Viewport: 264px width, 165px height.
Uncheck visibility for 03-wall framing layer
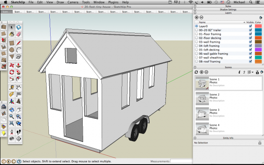pyautogui.click(x=250, y=42)
